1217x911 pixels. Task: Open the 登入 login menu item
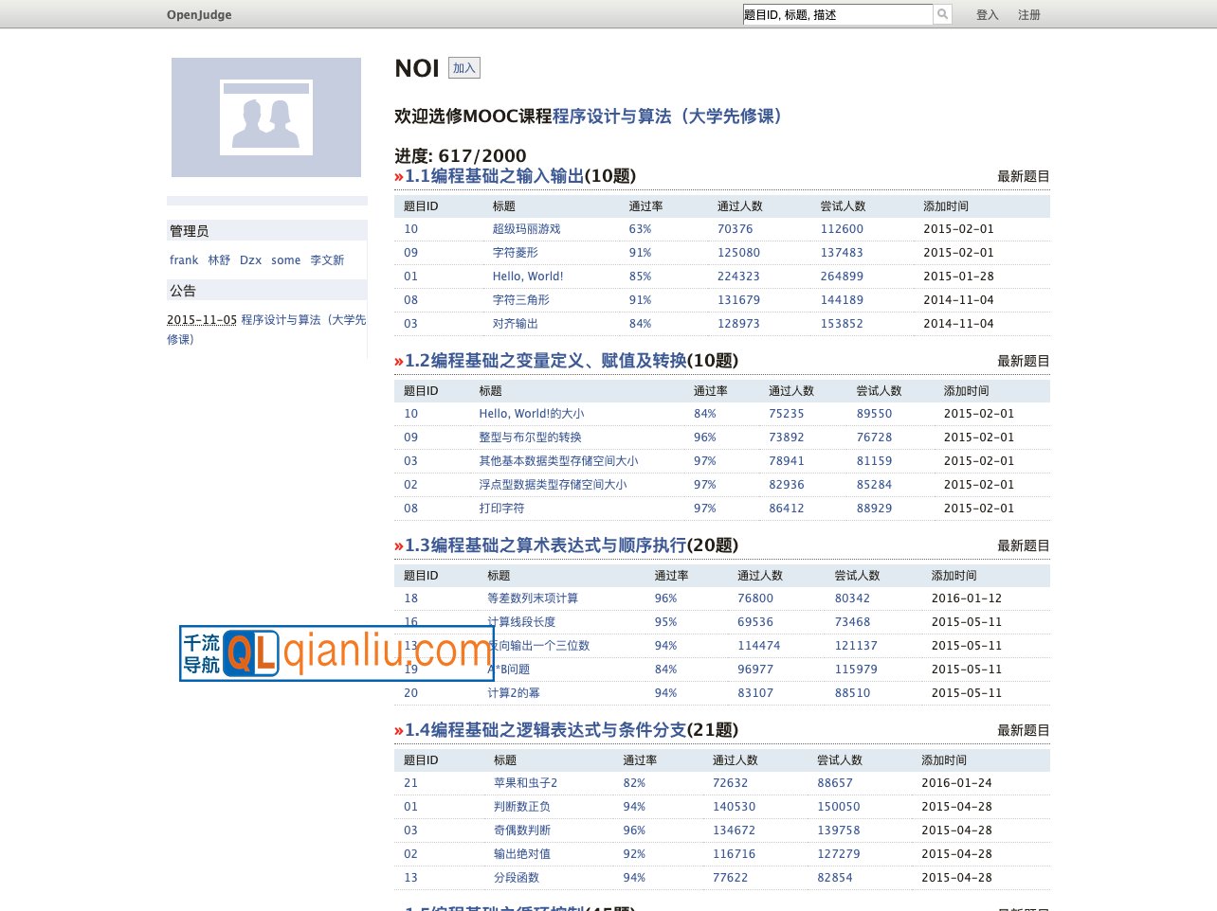pos(987,14)
